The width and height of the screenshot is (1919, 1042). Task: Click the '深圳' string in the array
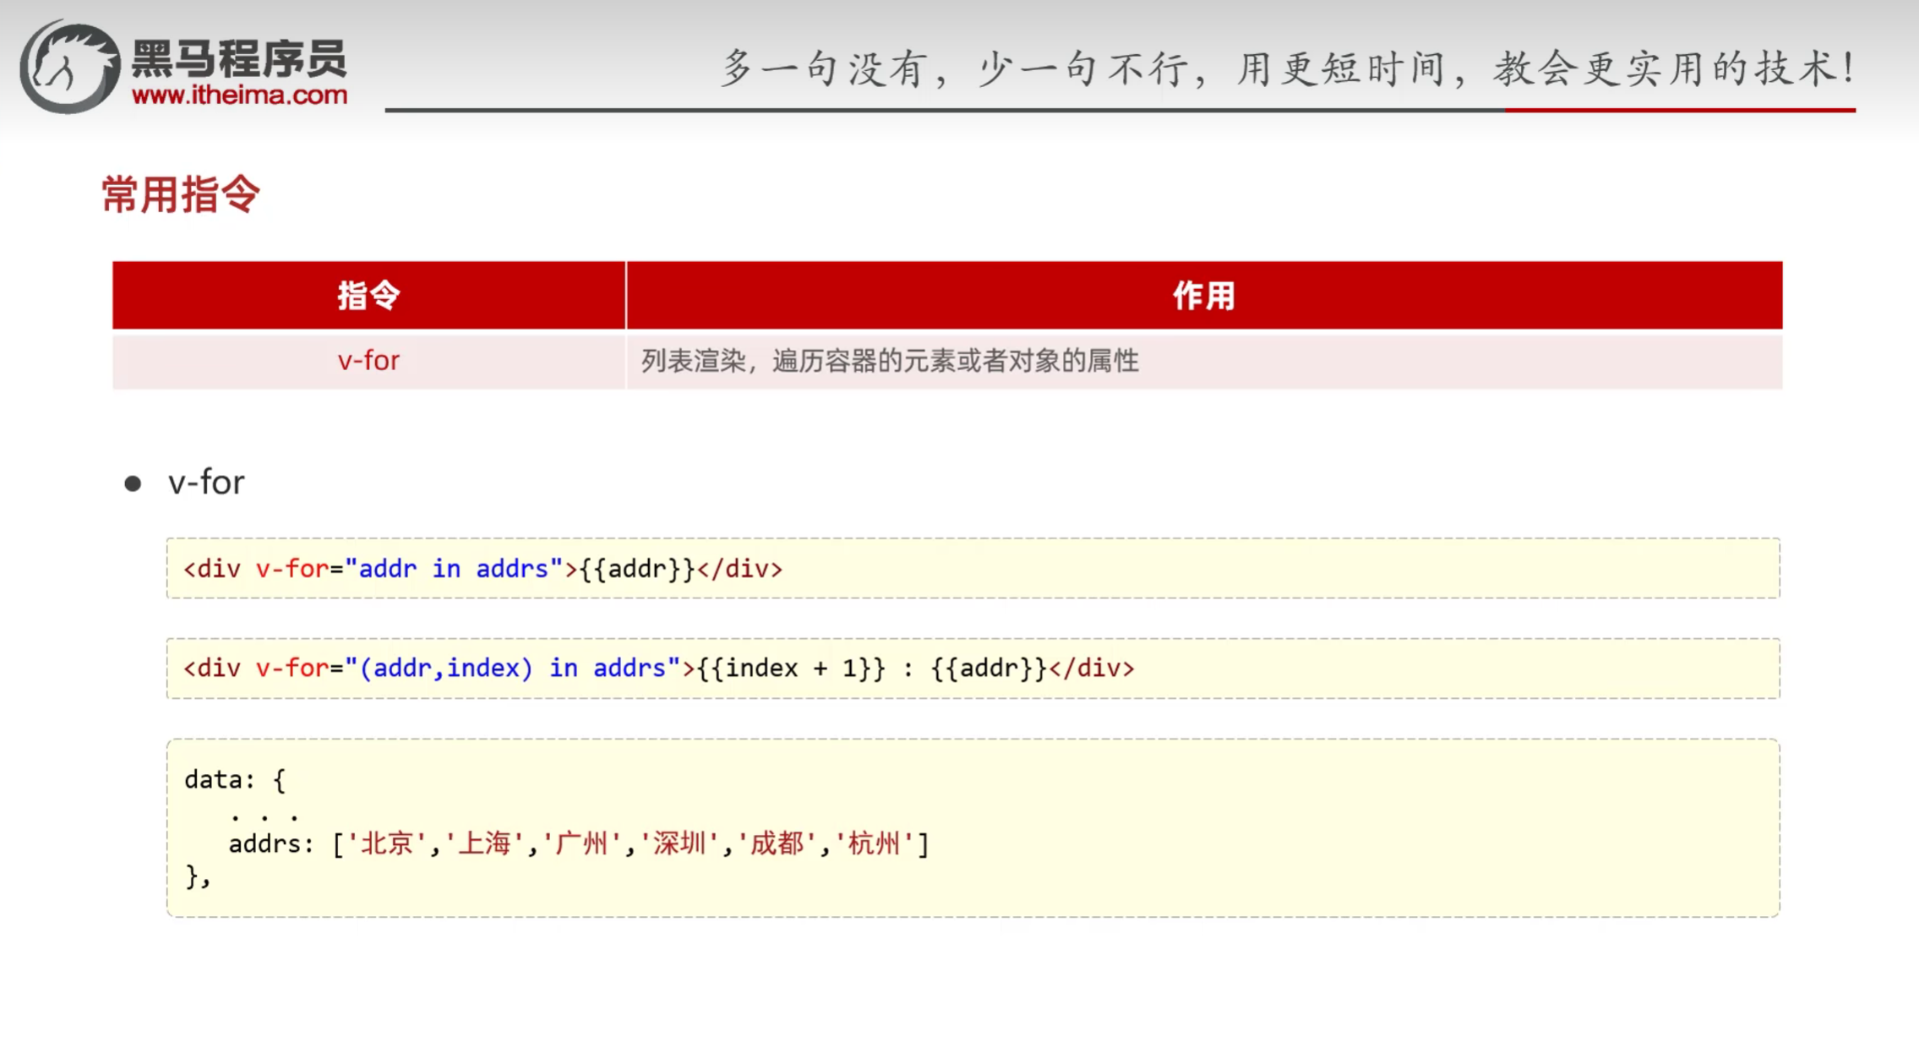679,843
